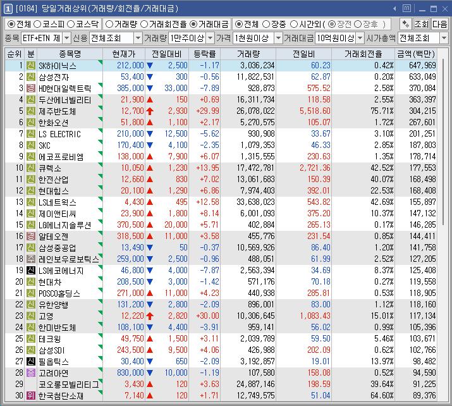
Task: Click the black 신 badge for 필옵틱스
Action: (x=31, y=361)
